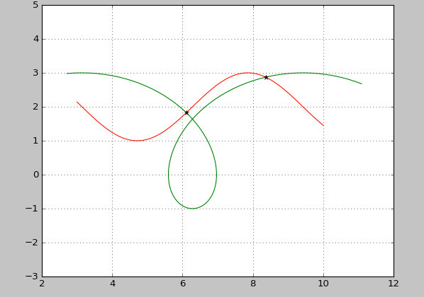The image size is (424, 297).
Task: Click the x-axis tick label 6
Action: (x=183, y=284)
